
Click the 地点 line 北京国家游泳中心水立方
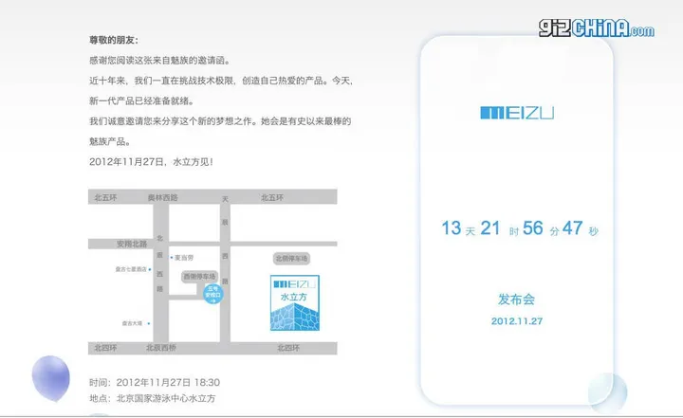click(153, 398)
